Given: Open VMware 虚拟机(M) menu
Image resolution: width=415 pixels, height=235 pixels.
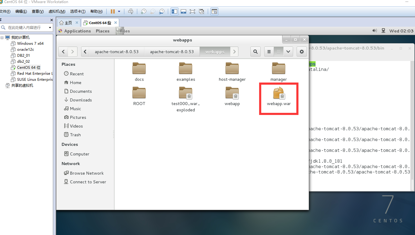Looking at the screenshot, I should click(57, 11).
